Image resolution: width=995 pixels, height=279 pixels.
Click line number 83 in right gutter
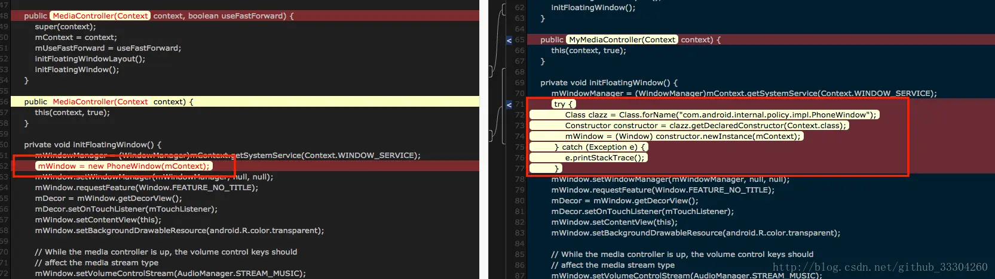click(519, 233)
